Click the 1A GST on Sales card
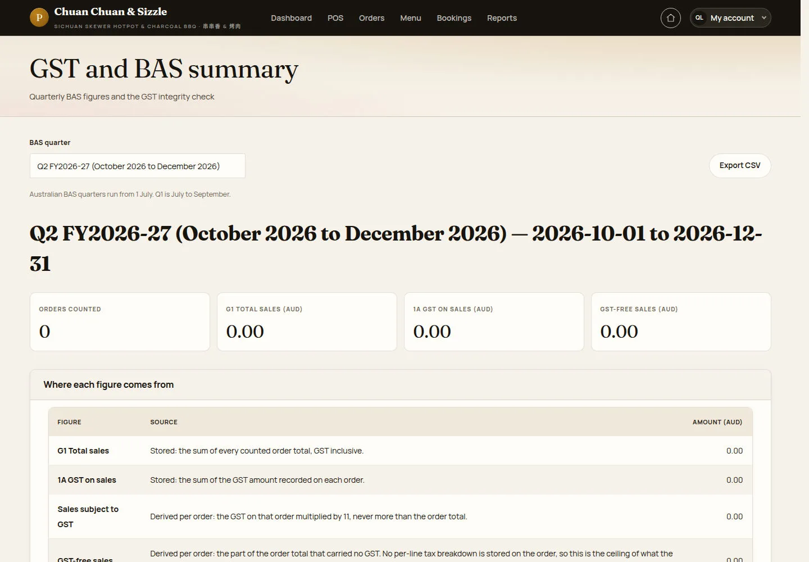 tap(494, 321)
